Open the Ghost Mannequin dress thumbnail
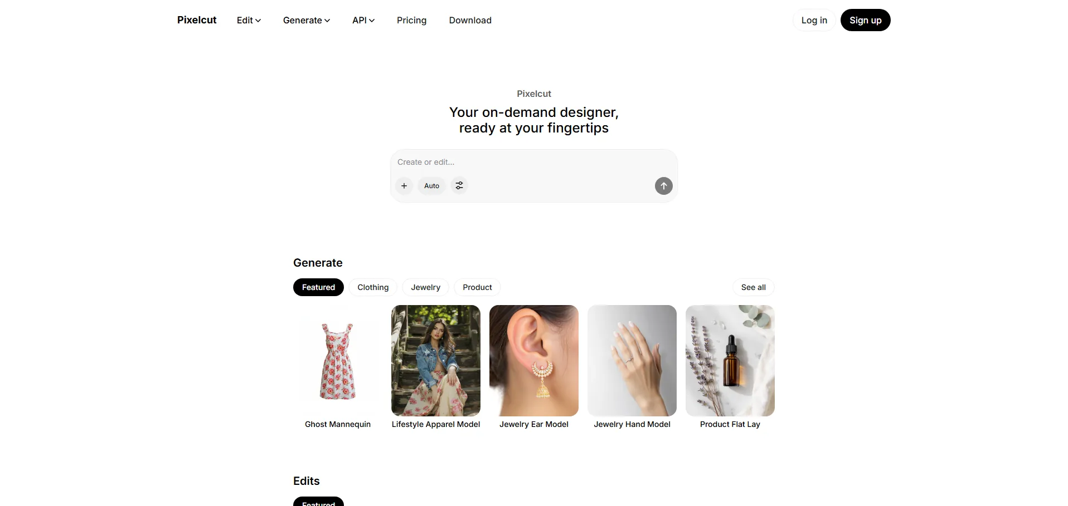The width and height of the screenshot is (1068, 506). pos(338,361)
